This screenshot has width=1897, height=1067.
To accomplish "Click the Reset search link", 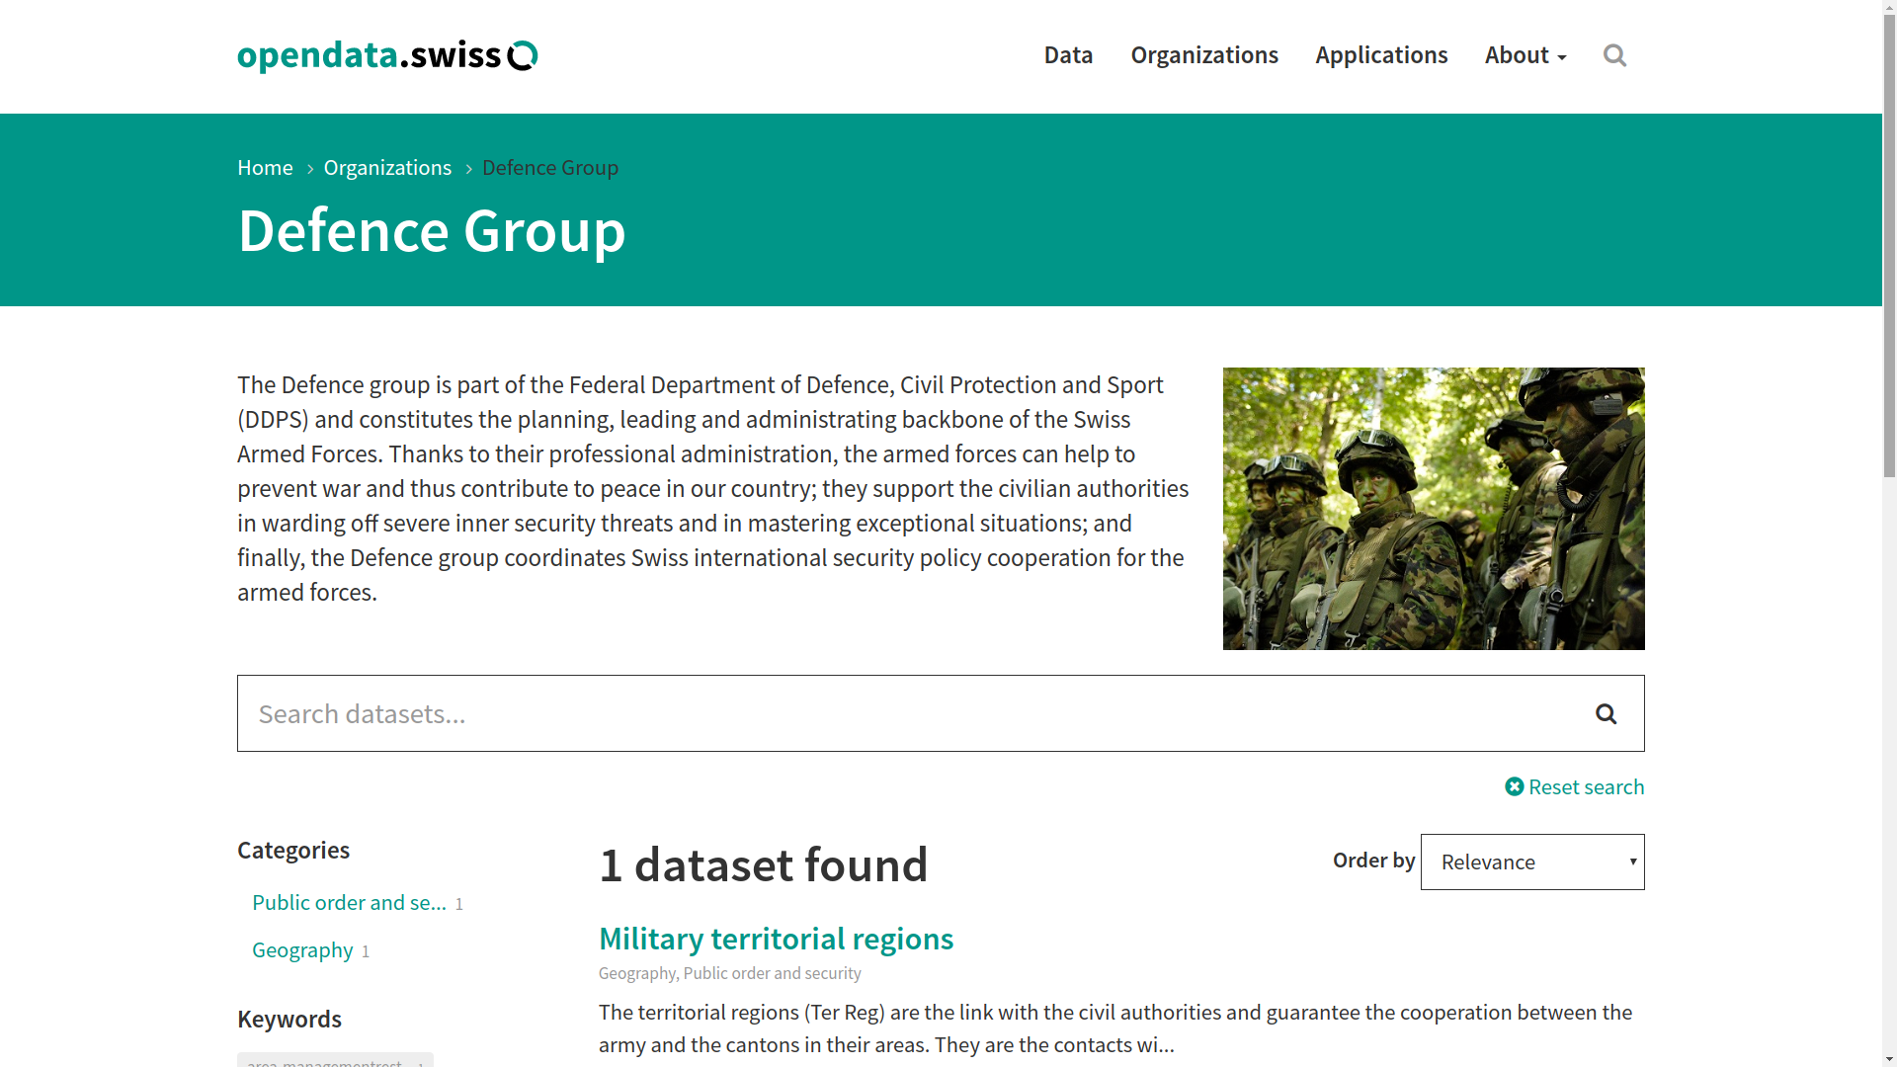I will coord(1575,786).
